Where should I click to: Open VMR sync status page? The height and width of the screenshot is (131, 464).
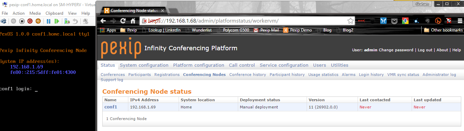coord(403,75)
